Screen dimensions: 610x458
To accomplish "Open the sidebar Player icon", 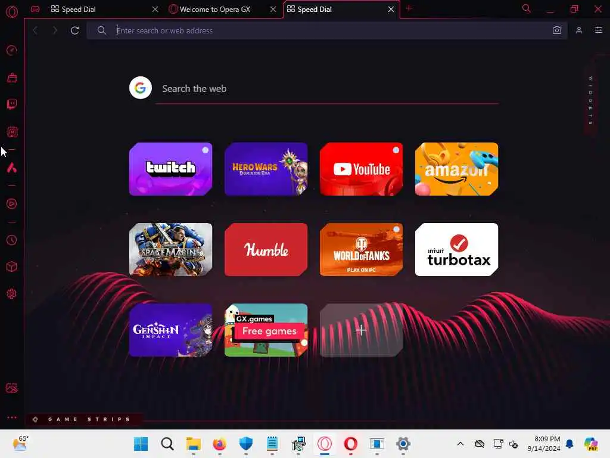I will [12, 204].
